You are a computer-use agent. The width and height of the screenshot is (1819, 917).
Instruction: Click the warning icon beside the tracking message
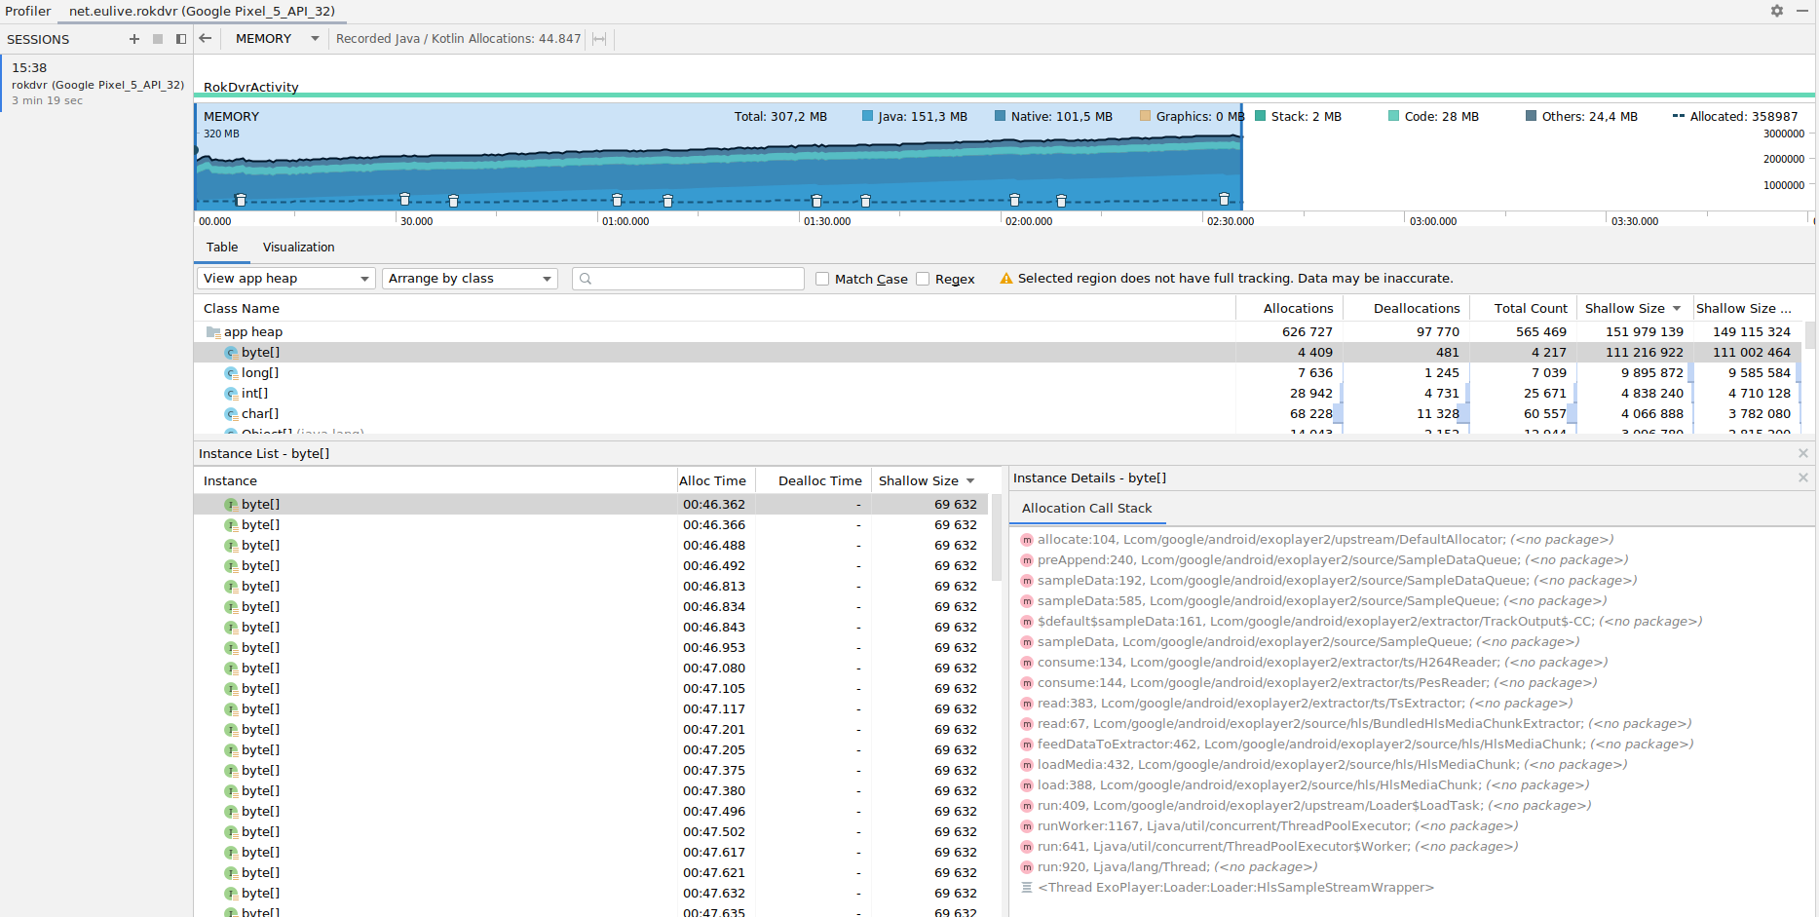[1006, 279]
